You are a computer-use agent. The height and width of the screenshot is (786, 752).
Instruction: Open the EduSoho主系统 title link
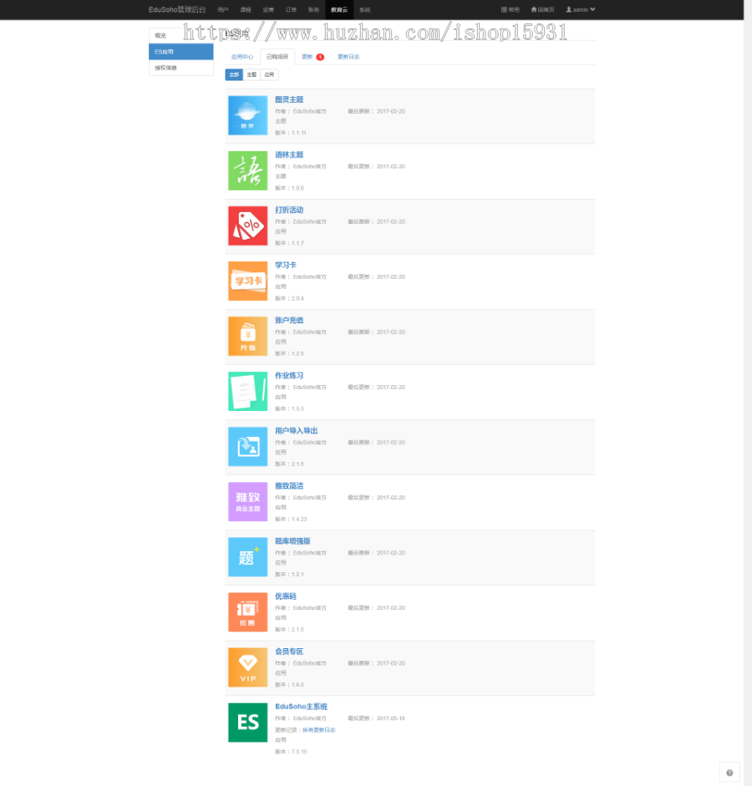301,707
